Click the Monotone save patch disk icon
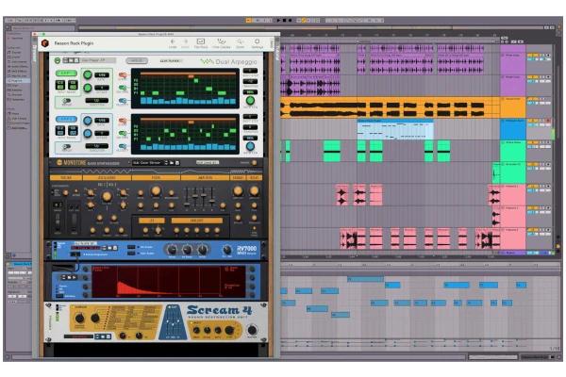The height and width of the screenshot is (377, 566). [x=177, y=163]
